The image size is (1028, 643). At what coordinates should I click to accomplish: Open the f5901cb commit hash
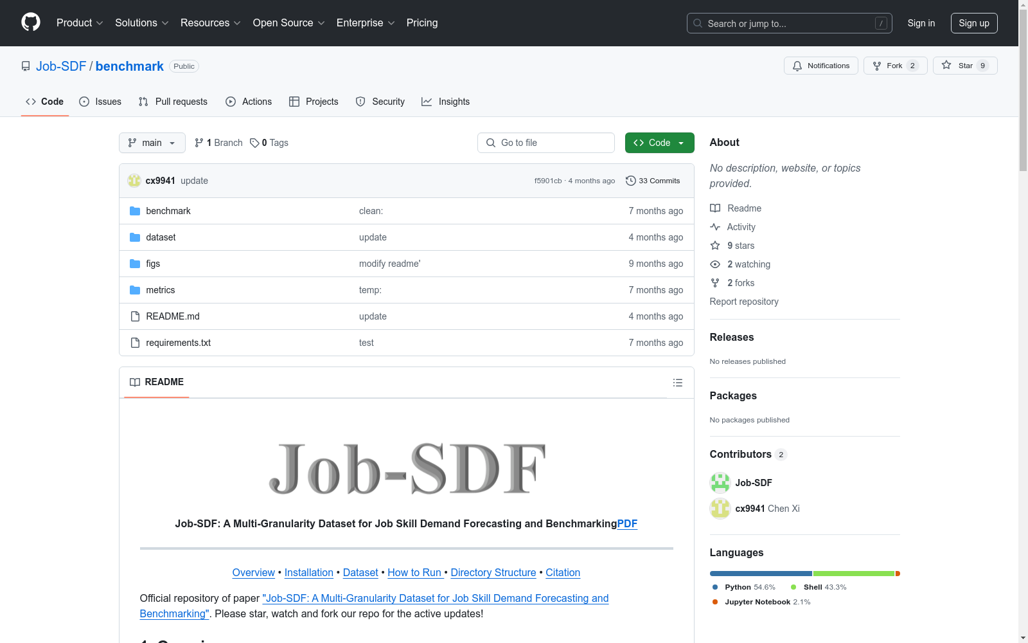(548, 181)
